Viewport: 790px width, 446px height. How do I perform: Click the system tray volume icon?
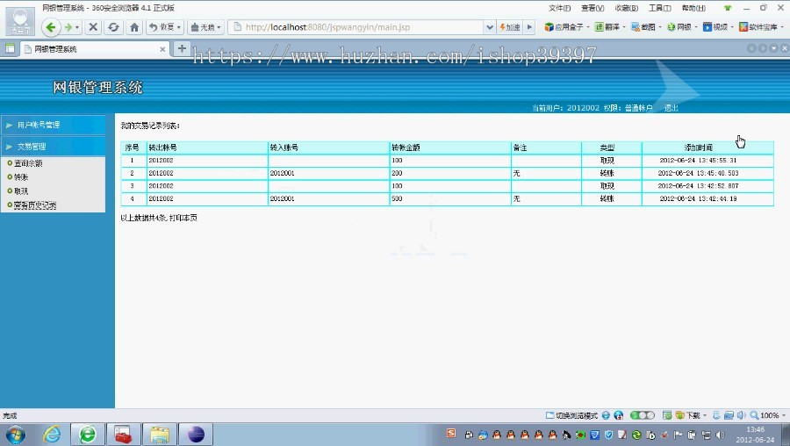click(721, 435)
